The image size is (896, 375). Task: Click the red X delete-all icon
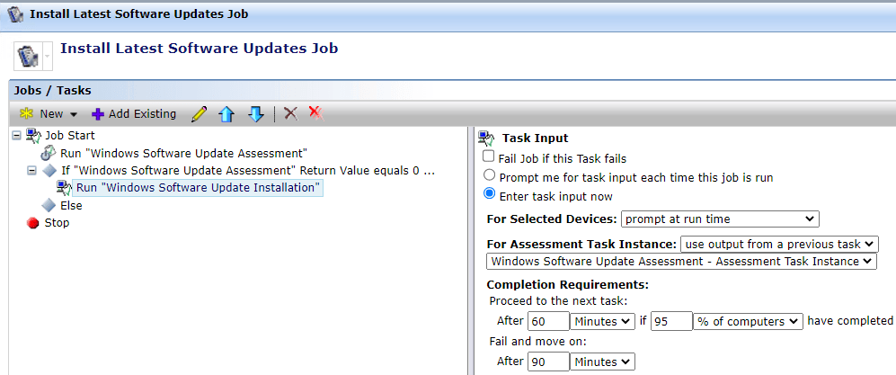coord(315,112)
